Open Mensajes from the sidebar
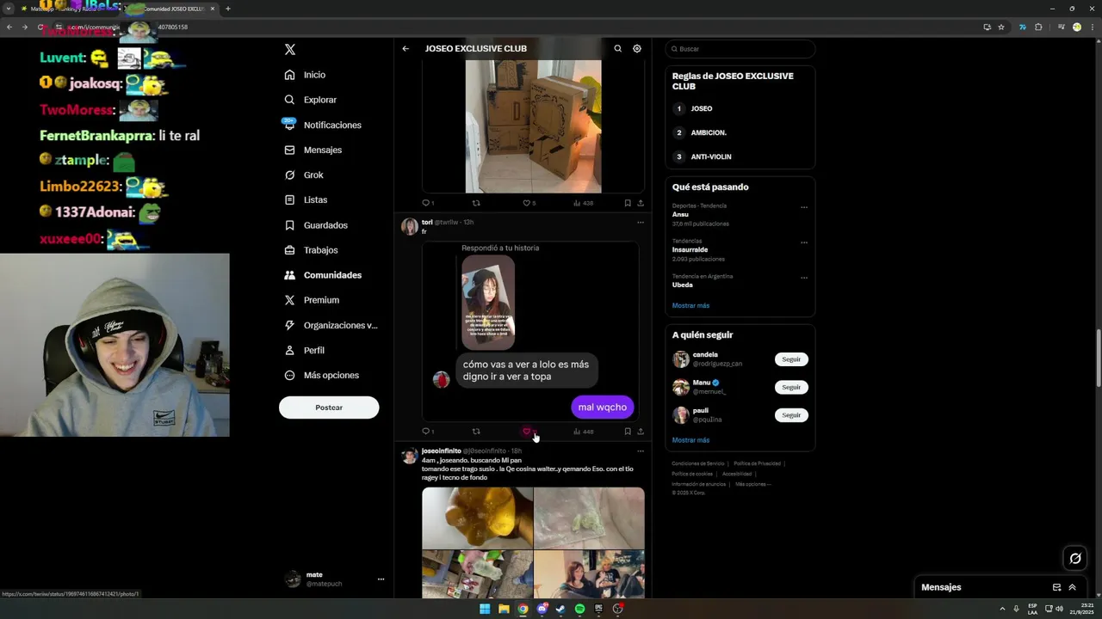Image resolution: width=1102 pixels, height=619 pixels. pyautogui.click(x=313, y=150)
